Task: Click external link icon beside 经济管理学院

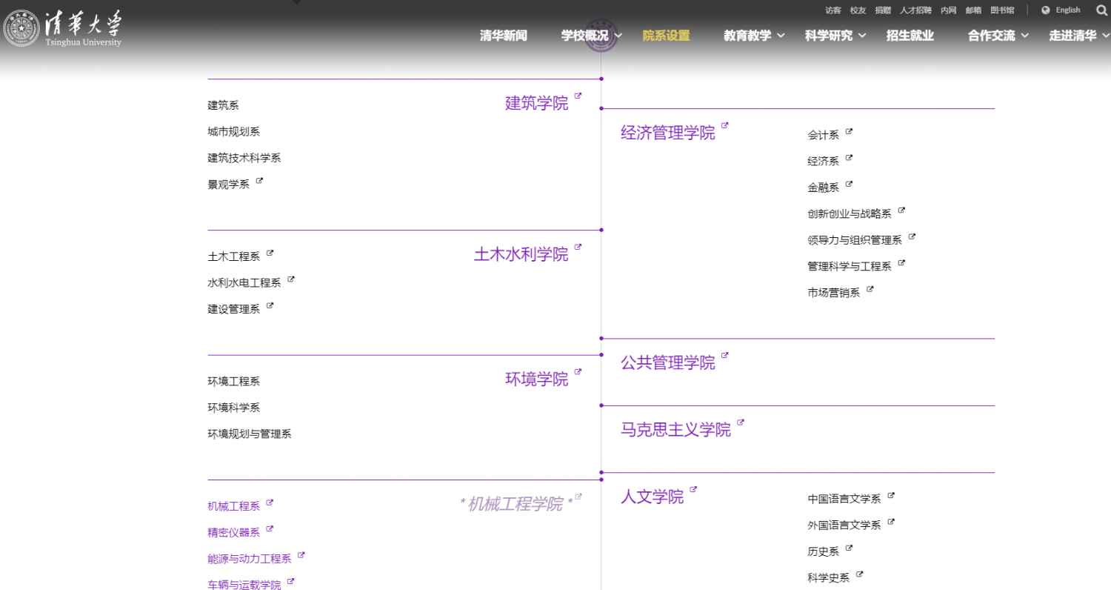Action: click(725, 125)
